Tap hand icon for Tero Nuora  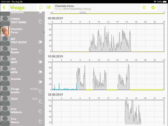(x=40, y=121)
